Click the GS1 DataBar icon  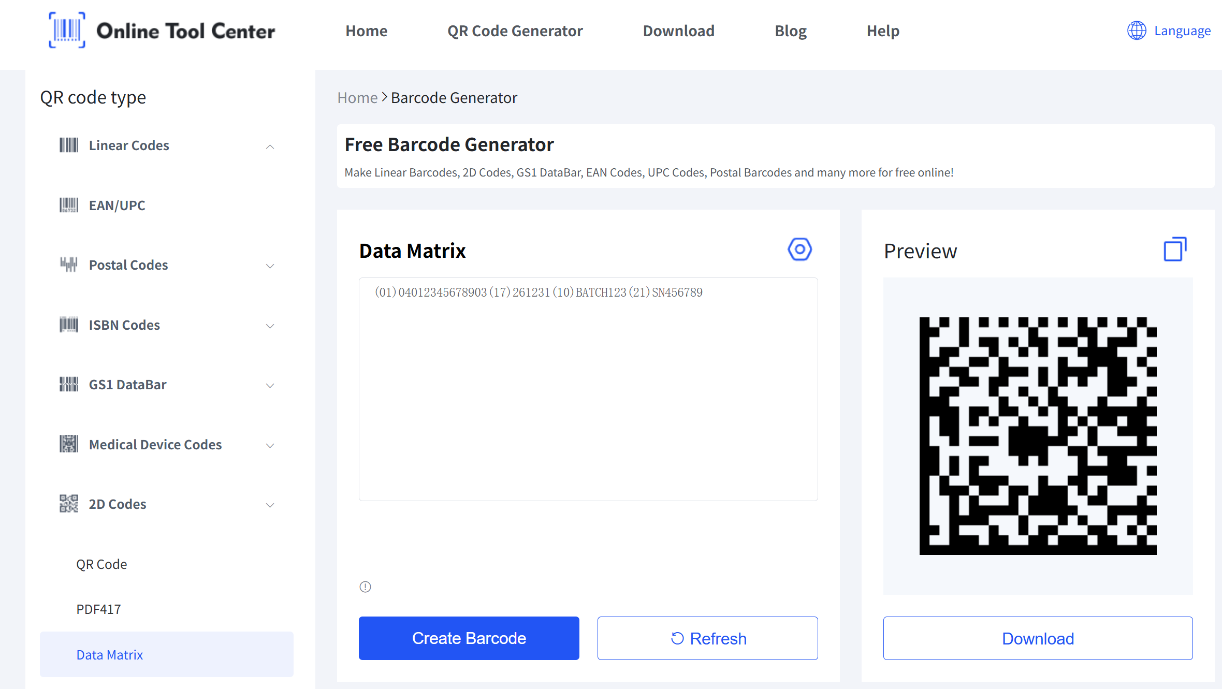click(x=68, y=384)
